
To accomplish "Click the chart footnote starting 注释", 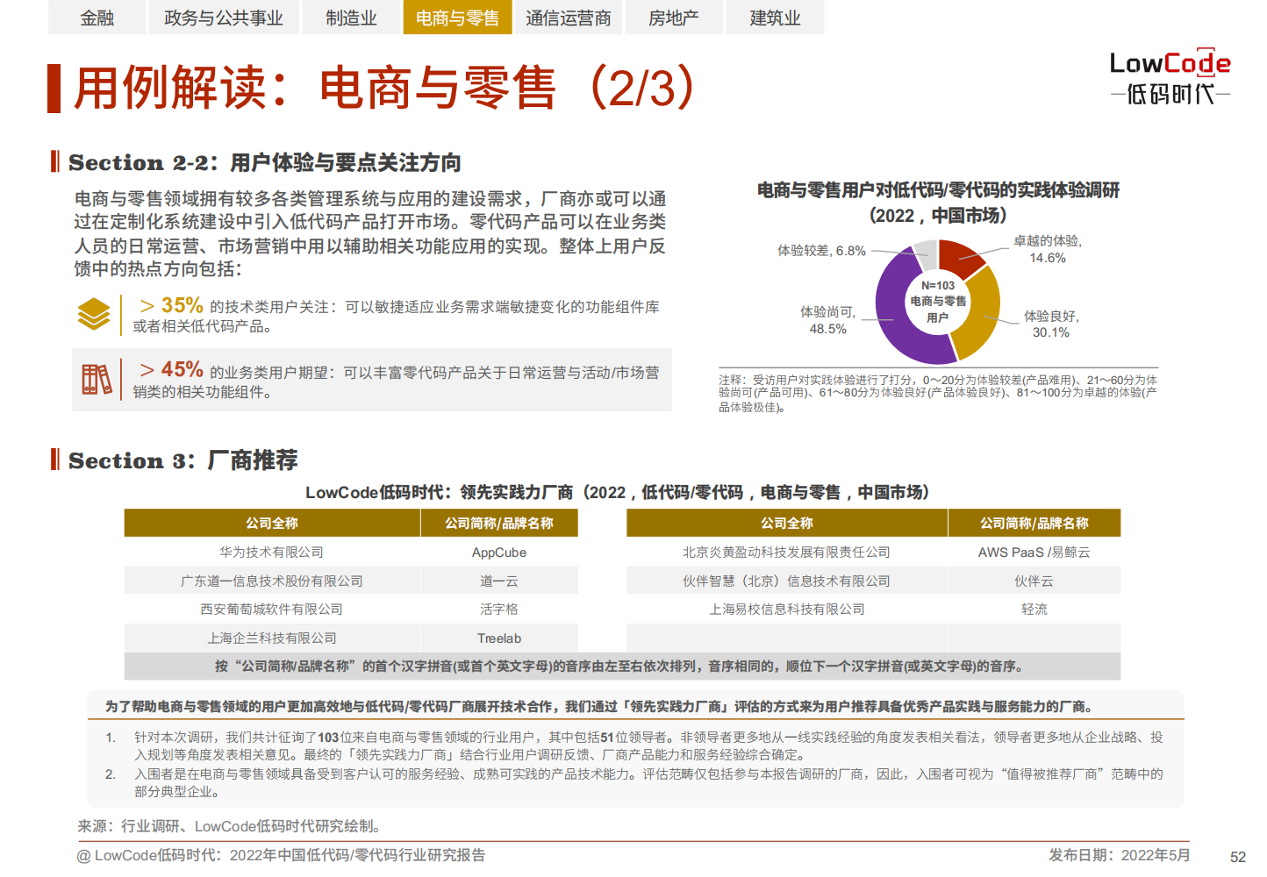I will pos(938,393).
